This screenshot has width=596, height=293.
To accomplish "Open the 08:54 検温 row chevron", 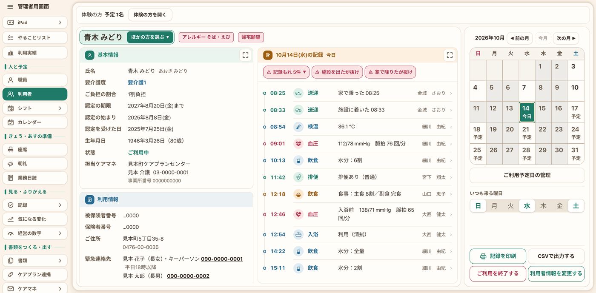I will 451,127.
